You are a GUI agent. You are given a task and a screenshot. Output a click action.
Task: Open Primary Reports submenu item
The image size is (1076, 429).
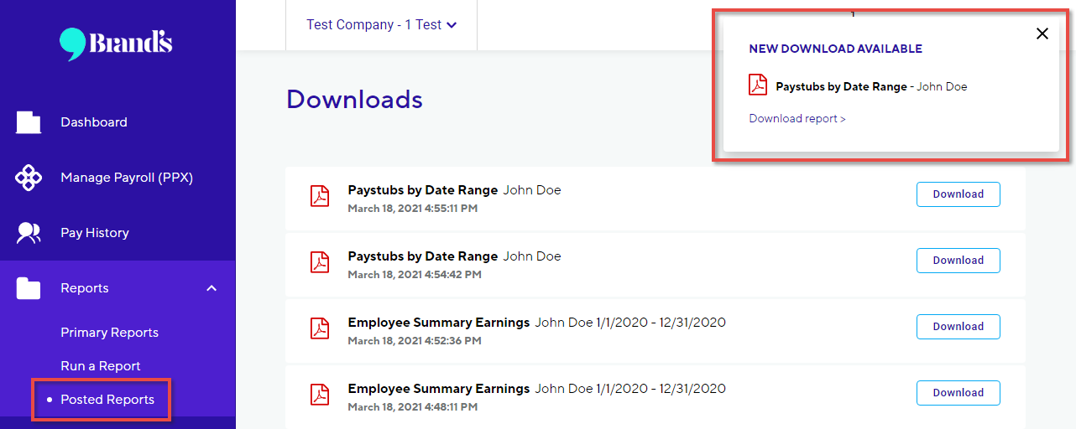(109, 333)
